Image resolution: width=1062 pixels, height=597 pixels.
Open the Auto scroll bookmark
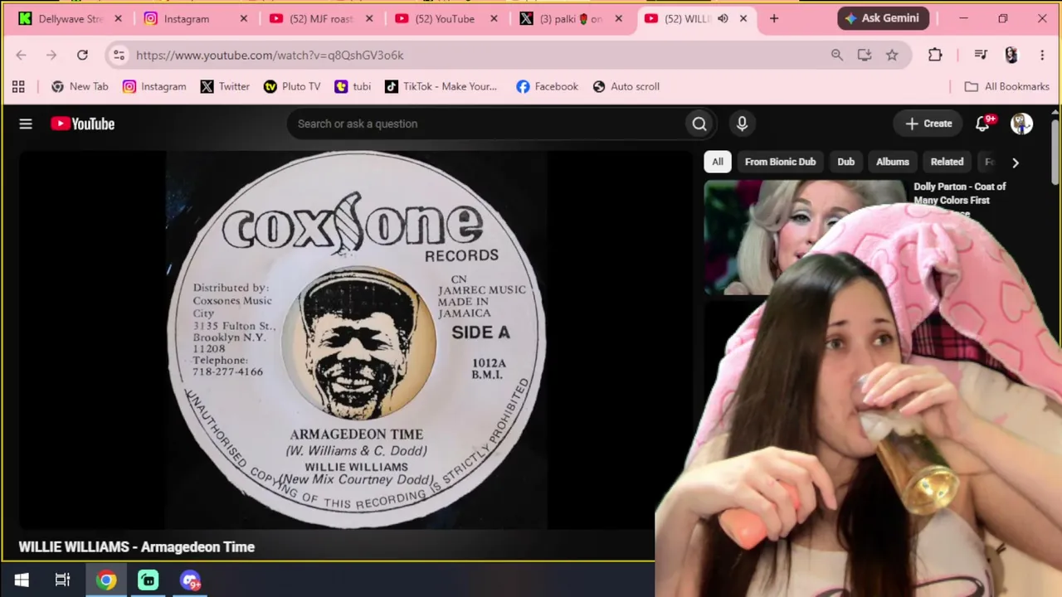pyautogui.click(x=626, y=86)
